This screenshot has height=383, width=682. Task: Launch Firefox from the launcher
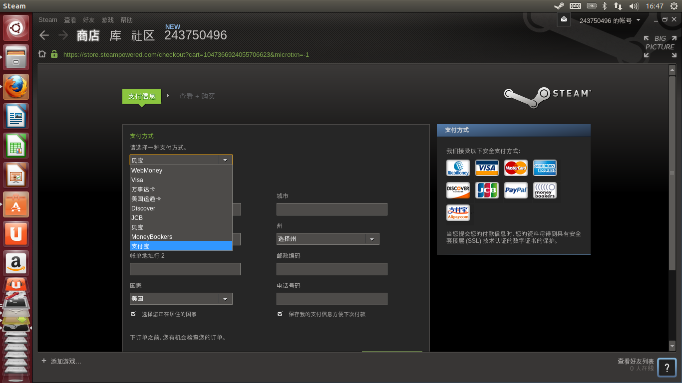16,87
